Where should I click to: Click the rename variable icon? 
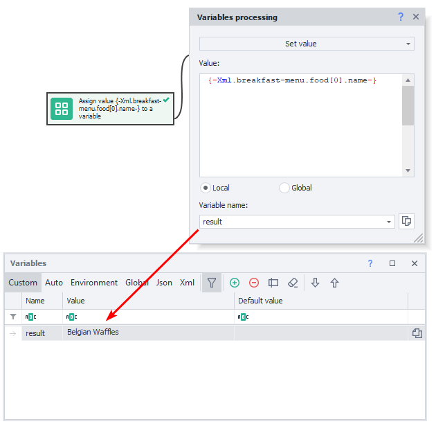pos(273,283)
